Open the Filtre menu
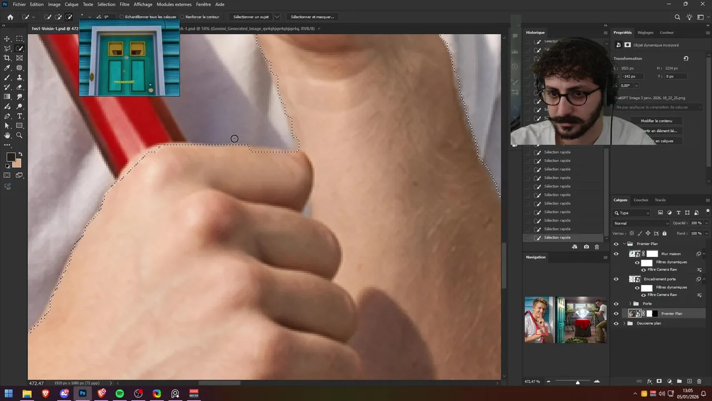Screen dimensions: 712x401 (125, 4)
